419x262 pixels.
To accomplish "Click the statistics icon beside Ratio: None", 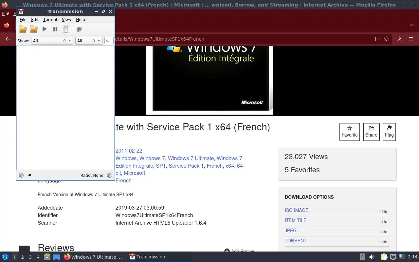I will point(110,175).
